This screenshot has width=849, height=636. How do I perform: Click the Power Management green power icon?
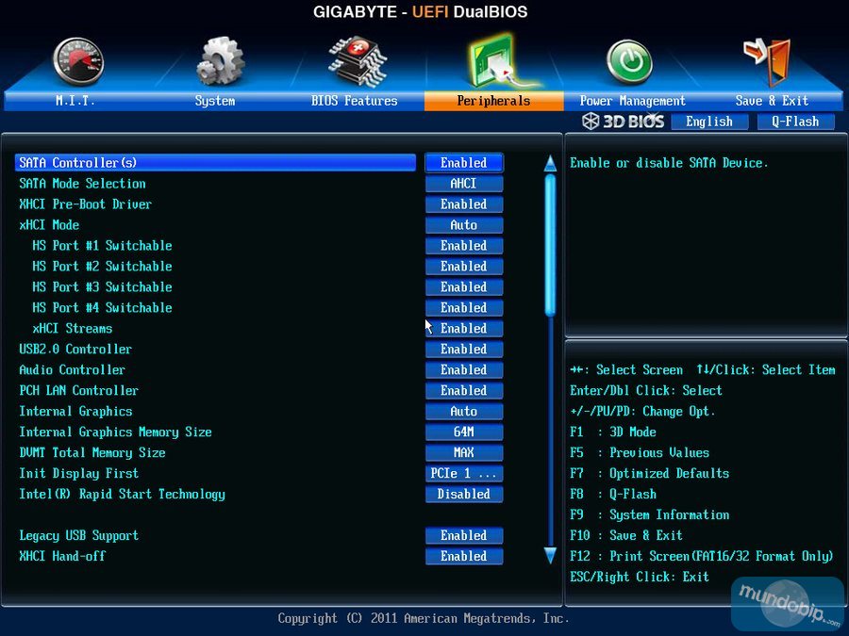coord(629,61)
